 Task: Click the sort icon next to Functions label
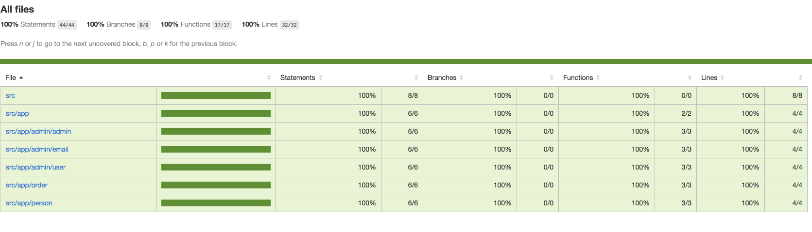coord(598,77)
